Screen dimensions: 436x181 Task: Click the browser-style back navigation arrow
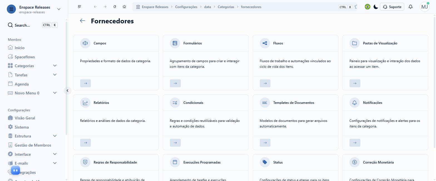point(95,7)
